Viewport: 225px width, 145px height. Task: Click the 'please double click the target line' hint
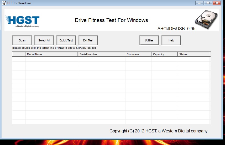tap(54, 48)
